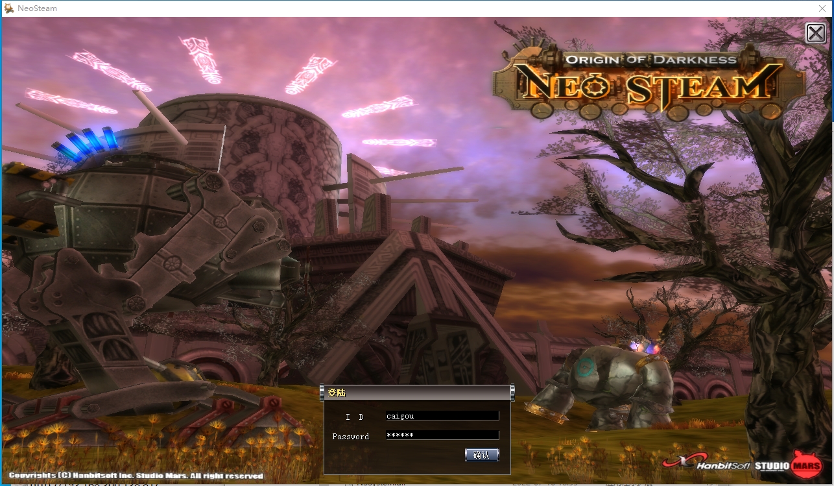Click the Origin of Darkness subtitle banner
Screen dimensions: 834x486
pyautogui.click(x=650, y=60)
